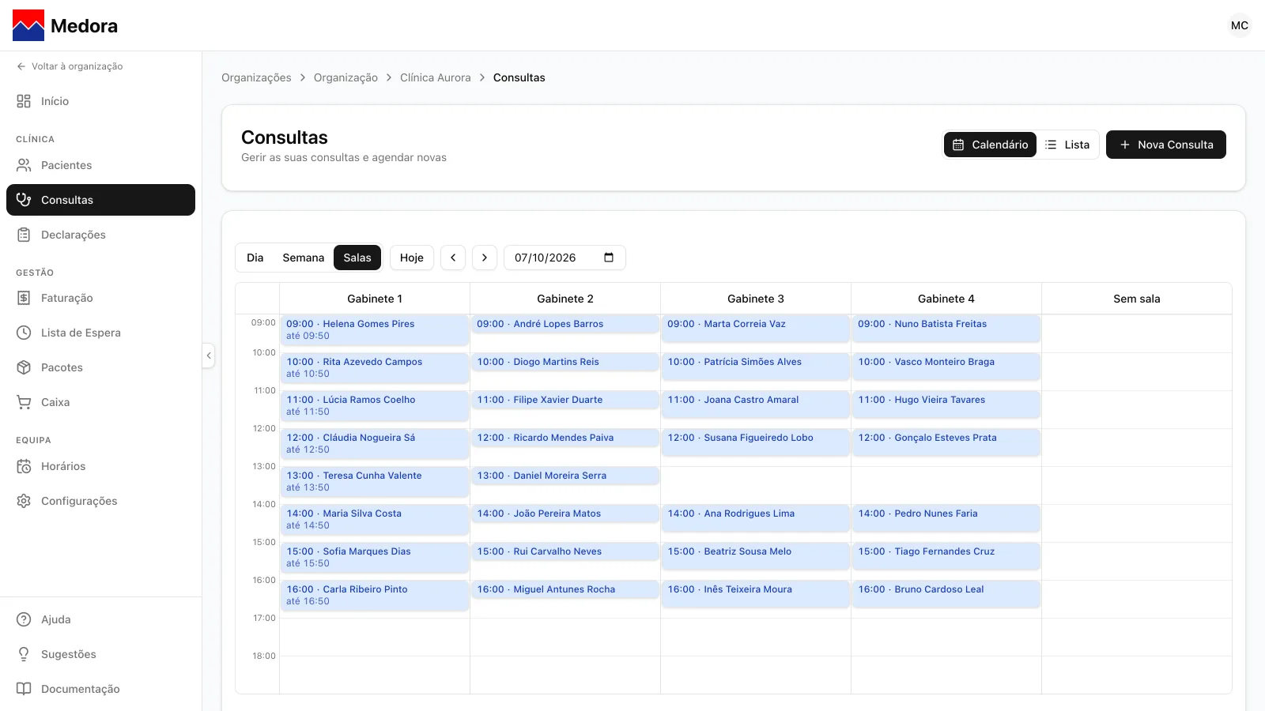Open Configurações gear item
Viewport: 1265px width, 711px height.
(x=100, y=501)
